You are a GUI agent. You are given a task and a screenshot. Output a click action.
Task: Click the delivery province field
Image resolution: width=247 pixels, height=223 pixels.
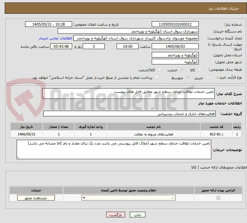pyautogui.click(x=175, y=55)
